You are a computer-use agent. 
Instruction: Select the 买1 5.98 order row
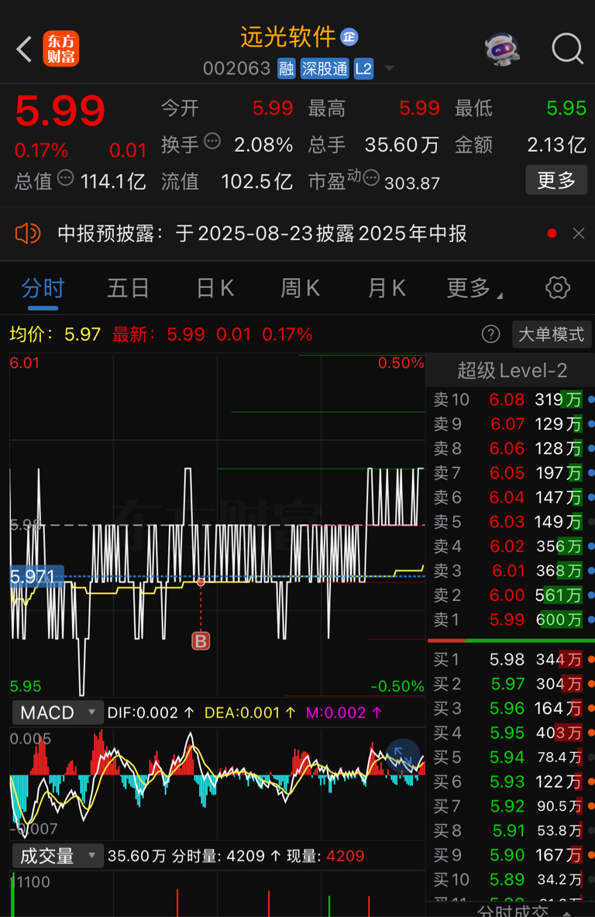click(x=511, y=660)
